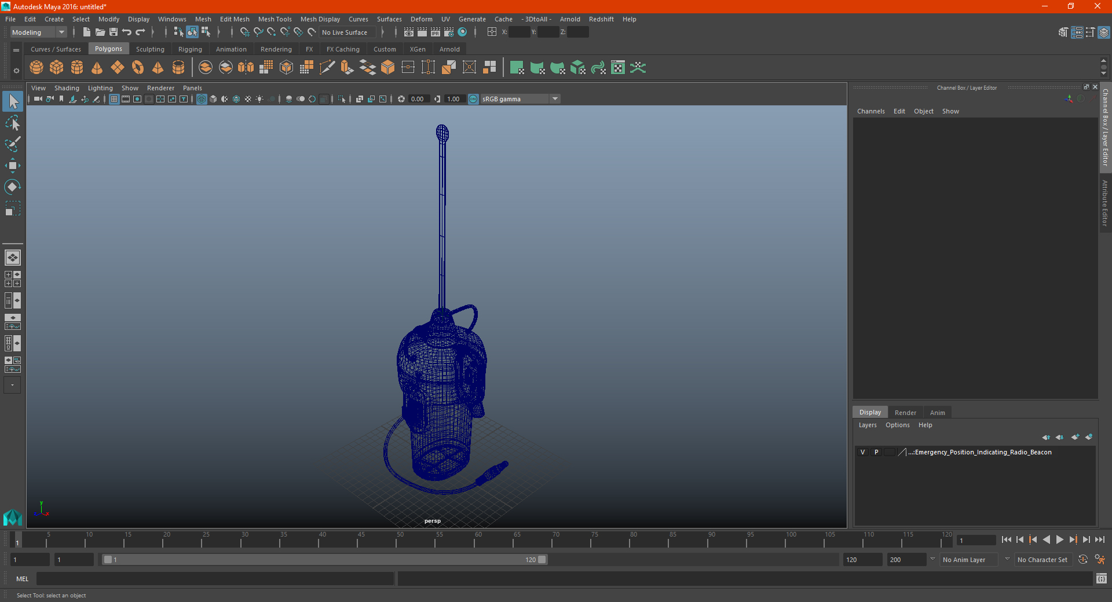
Task: Toggle the auto keyframe button
Action: [x=1082, y=560]
